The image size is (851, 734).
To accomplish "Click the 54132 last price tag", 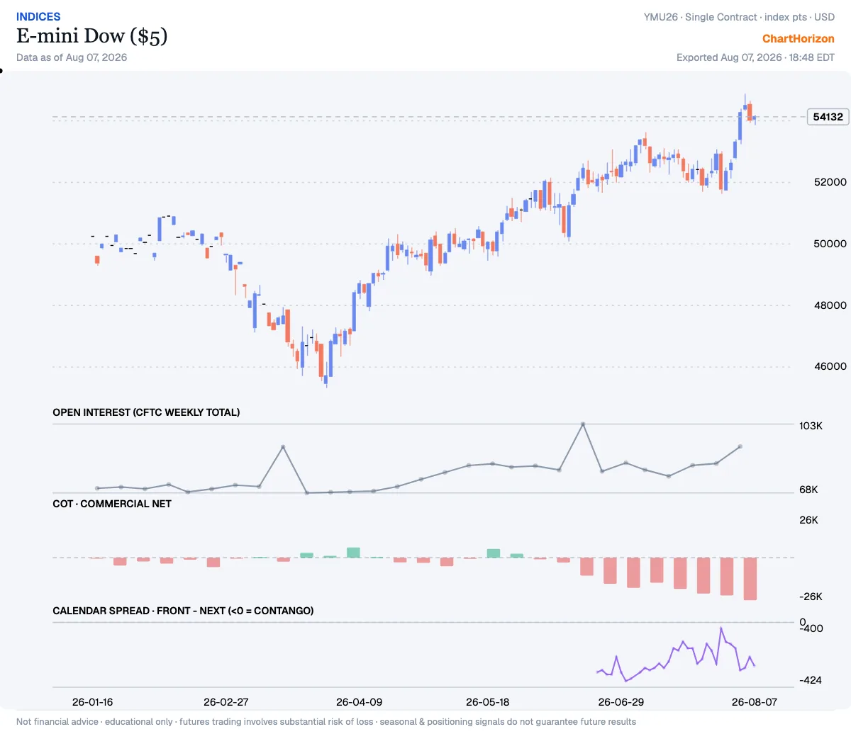I will click(828, 117).
